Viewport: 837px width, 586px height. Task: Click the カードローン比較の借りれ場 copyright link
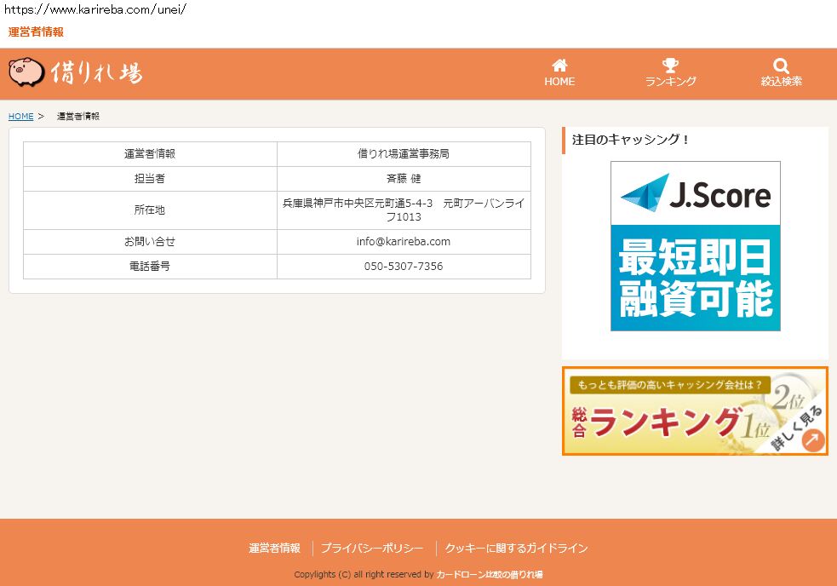(489, 575)
